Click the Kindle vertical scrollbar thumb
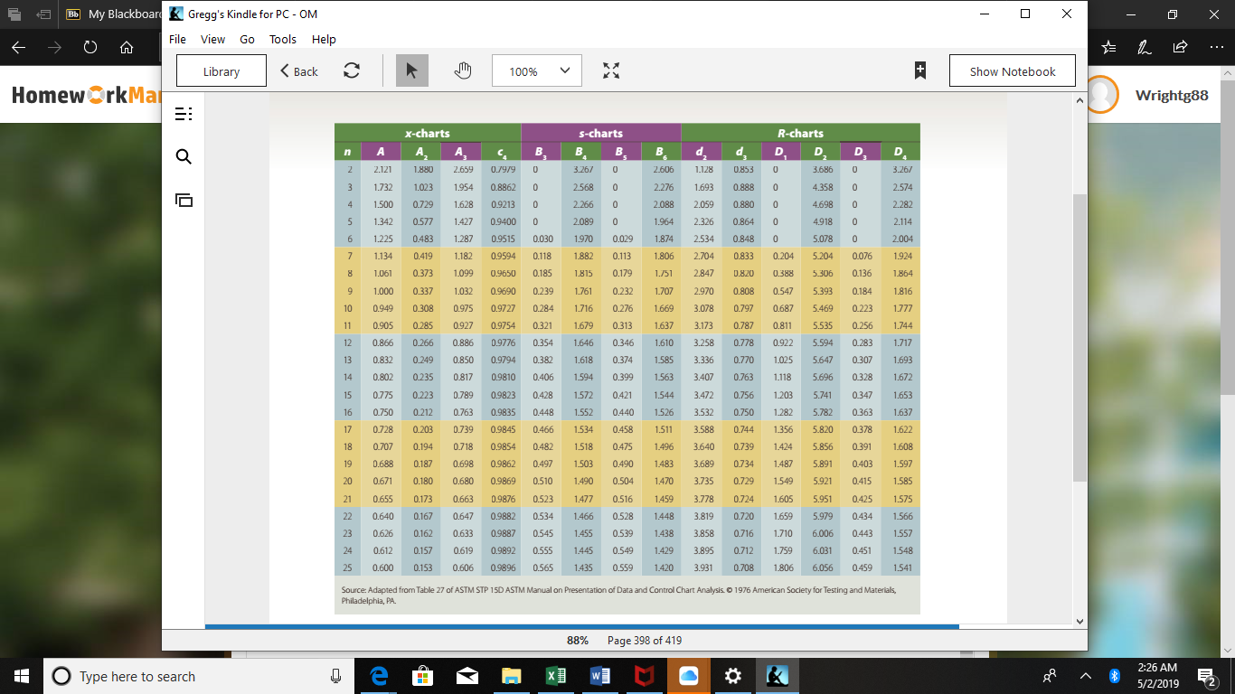 coord(1079,337)
